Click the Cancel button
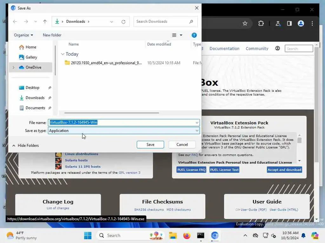The height and width of the screenshot is (243, 325). [182, 145]
